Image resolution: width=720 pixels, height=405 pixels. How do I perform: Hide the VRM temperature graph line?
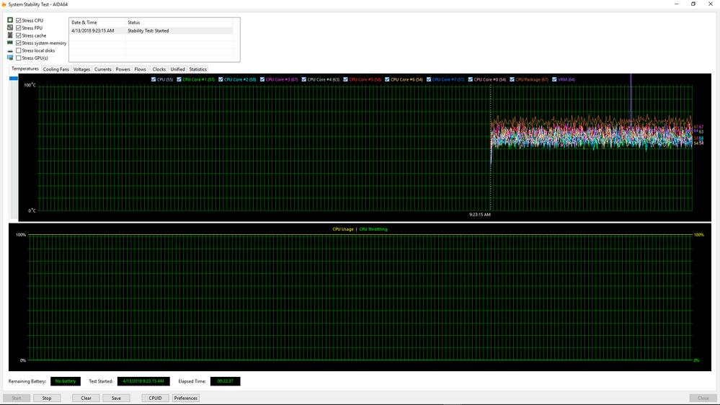[554, 79]
